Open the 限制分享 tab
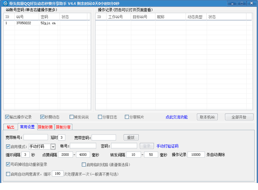 pyautogui.click(x=63, y=127)
